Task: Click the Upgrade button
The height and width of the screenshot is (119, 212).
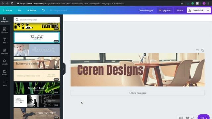Action: (165, 10)
